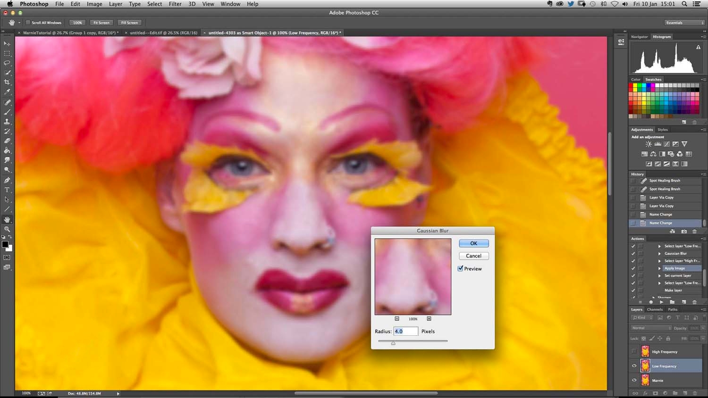The width and height of the screenshot is (708, 398).
Task: Click the Fill Screen button
Action: point(129,23)
